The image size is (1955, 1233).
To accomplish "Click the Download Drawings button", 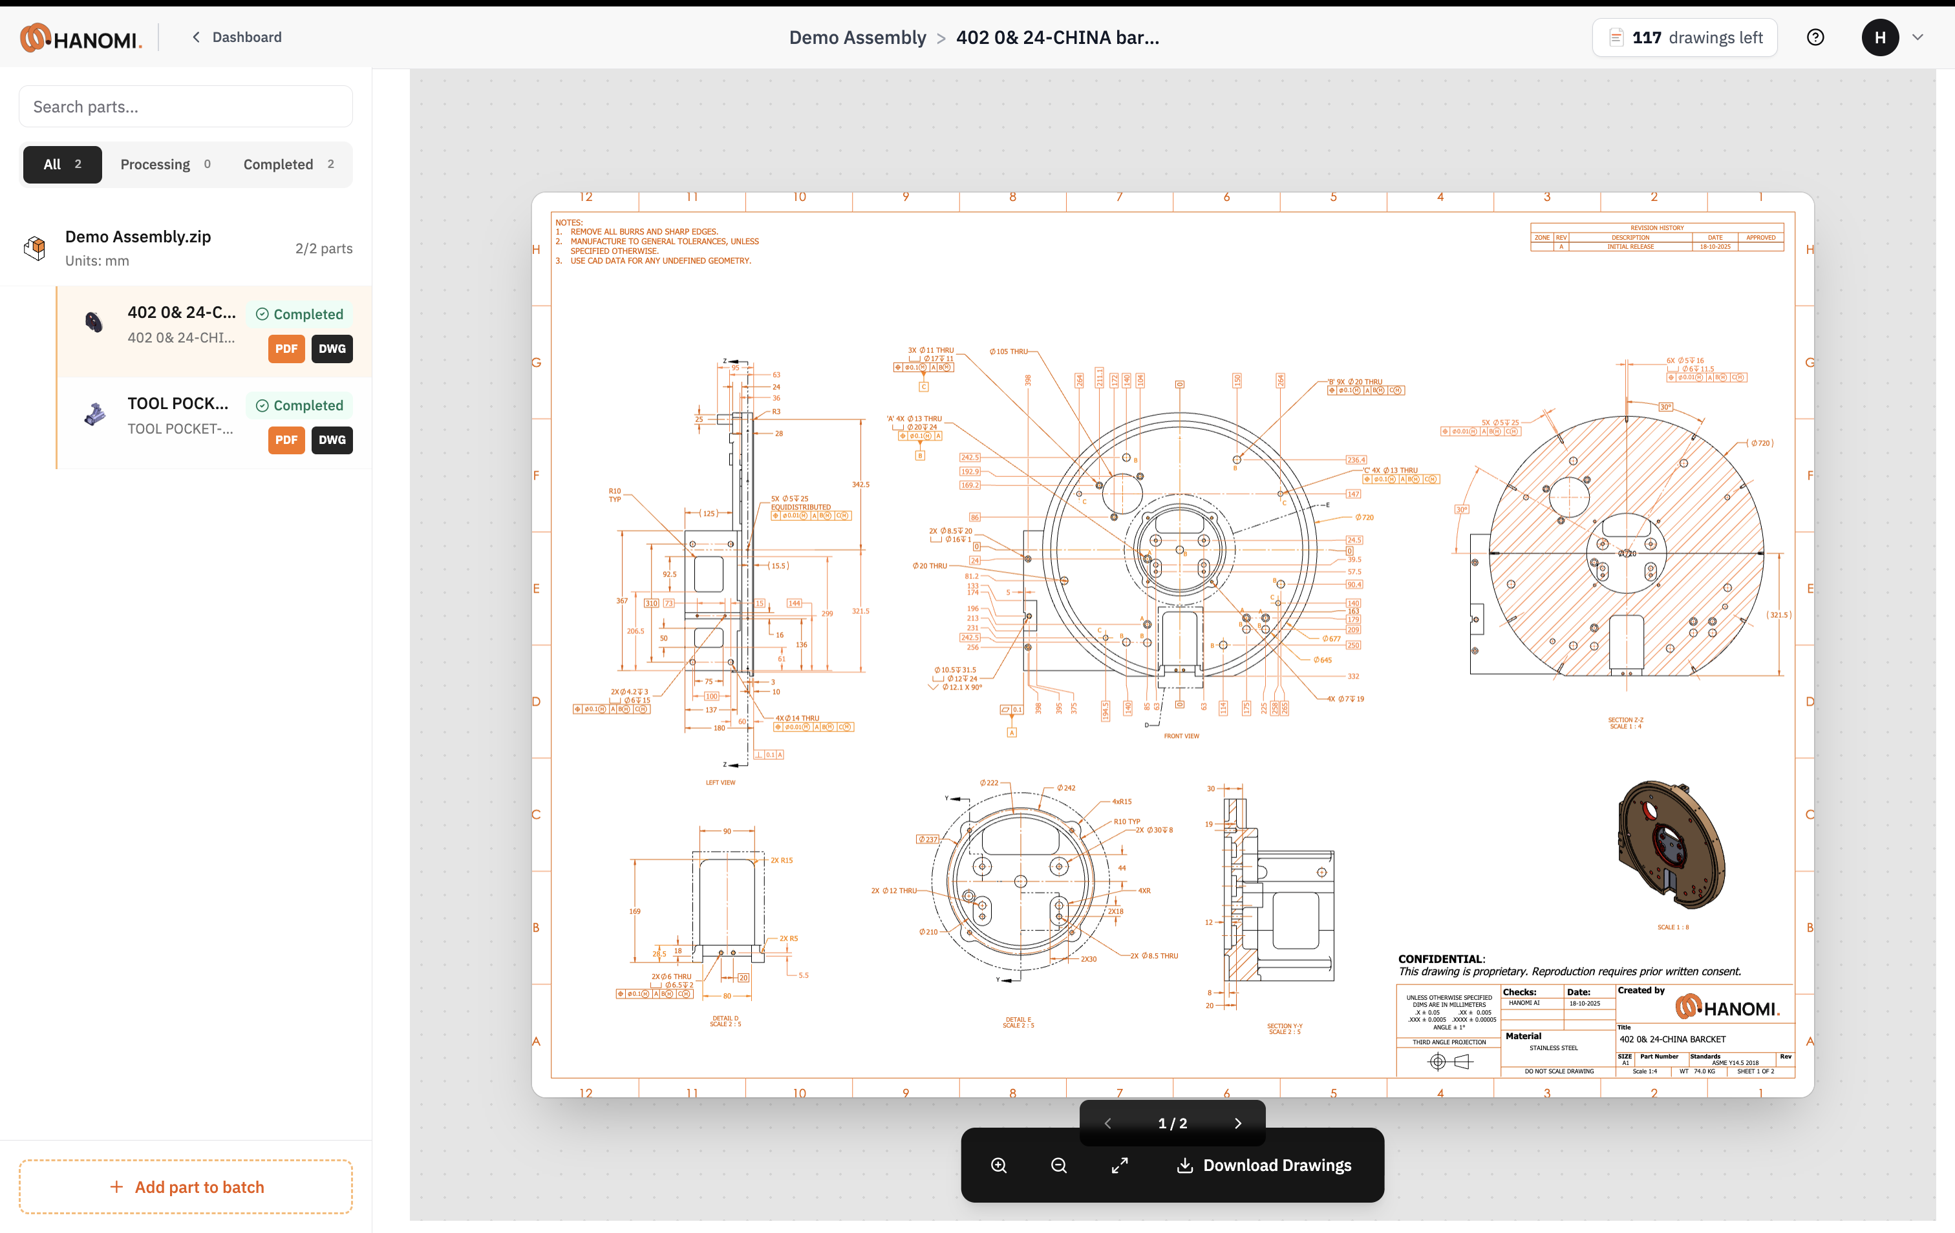I will (1264, 1164).
